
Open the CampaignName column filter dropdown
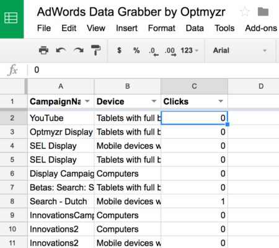[87, 101]
